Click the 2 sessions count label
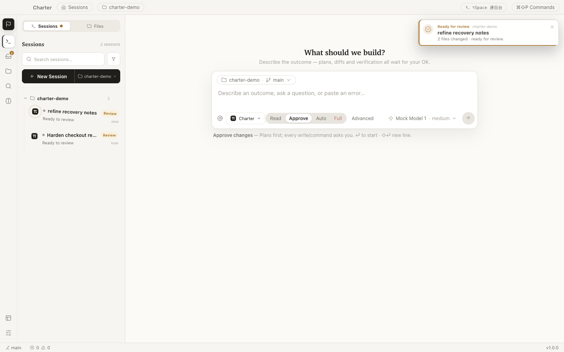The width and height of the screenshot is (564, 352). click(110, 45)
